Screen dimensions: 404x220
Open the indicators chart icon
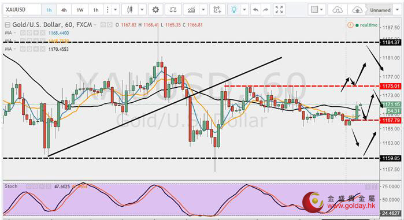click(x=191, y=10)
